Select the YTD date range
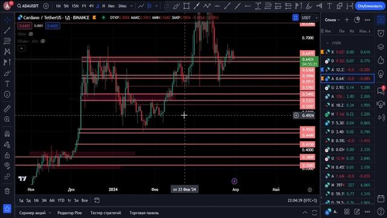The height and width of the screenshot is (218, 387). pyautogui.click(x=60, y=200)
